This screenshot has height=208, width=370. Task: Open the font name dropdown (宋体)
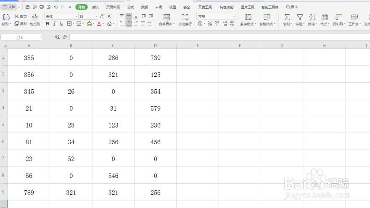[x=77, y=16]
